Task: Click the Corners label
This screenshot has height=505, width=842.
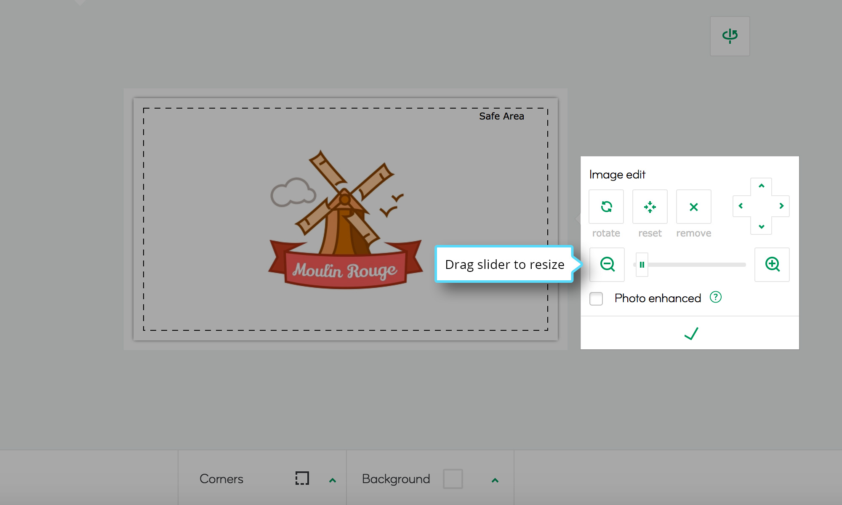Action: [221, 479]
